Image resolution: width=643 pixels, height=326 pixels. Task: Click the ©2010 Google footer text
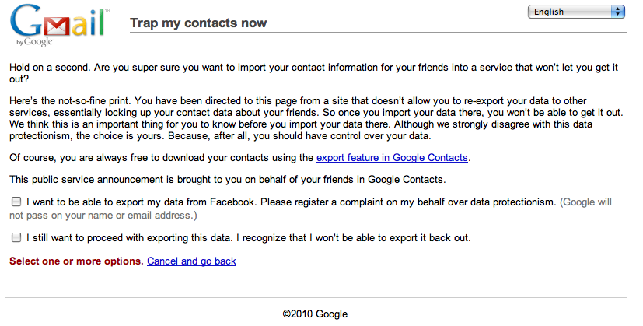(x=315, y=314)
